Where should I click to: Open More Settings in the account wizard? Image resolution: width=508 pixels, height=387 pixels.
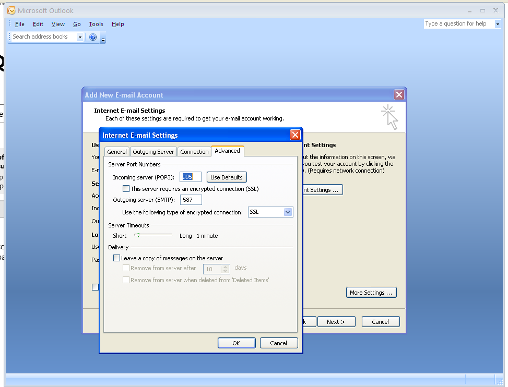coord(371,293)
